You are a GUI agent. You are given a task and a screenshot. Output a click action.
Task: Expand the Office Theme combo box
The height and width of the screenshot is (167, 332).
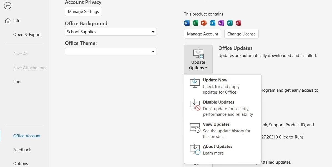(x=111, y=52)
